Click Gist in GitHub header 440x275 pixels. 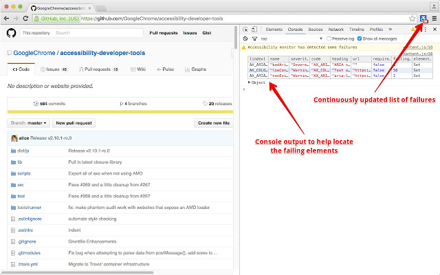click(x=207, y=33)
